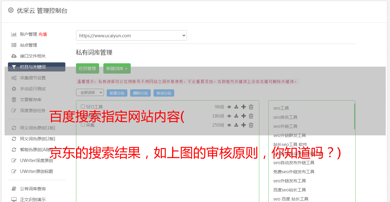View the 186词 library with eye icon
The height and width of the screenshot is (202, 390).
point(229,116)
